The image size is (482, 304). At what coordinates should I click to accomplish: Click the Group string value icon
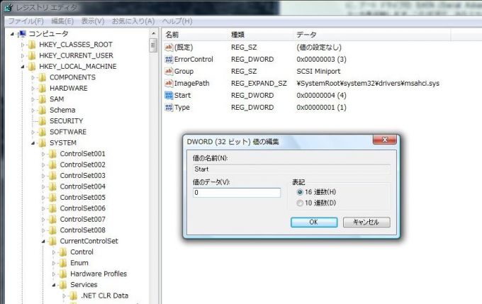tap(169, 72)
